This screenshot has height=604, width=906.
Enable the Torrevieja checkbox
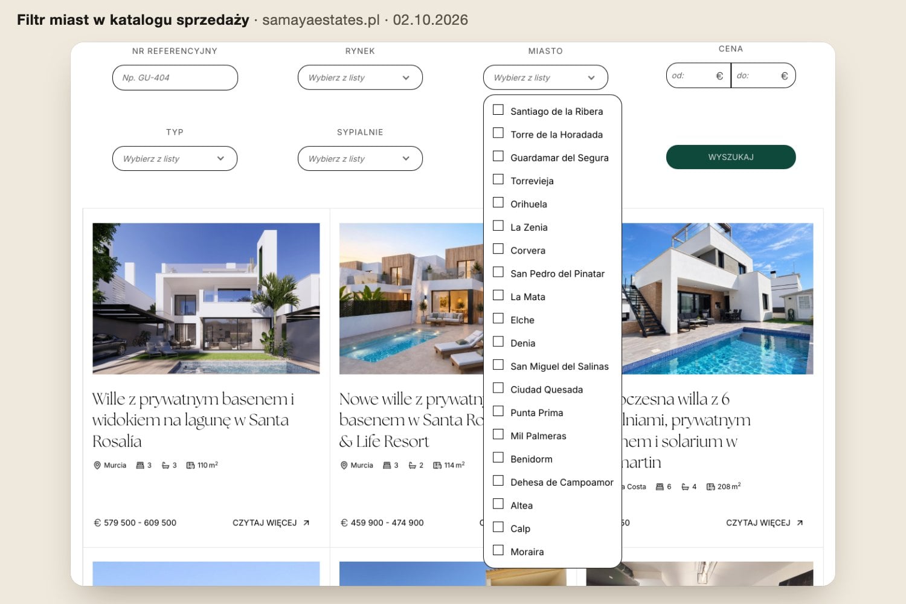coord(498,179)
